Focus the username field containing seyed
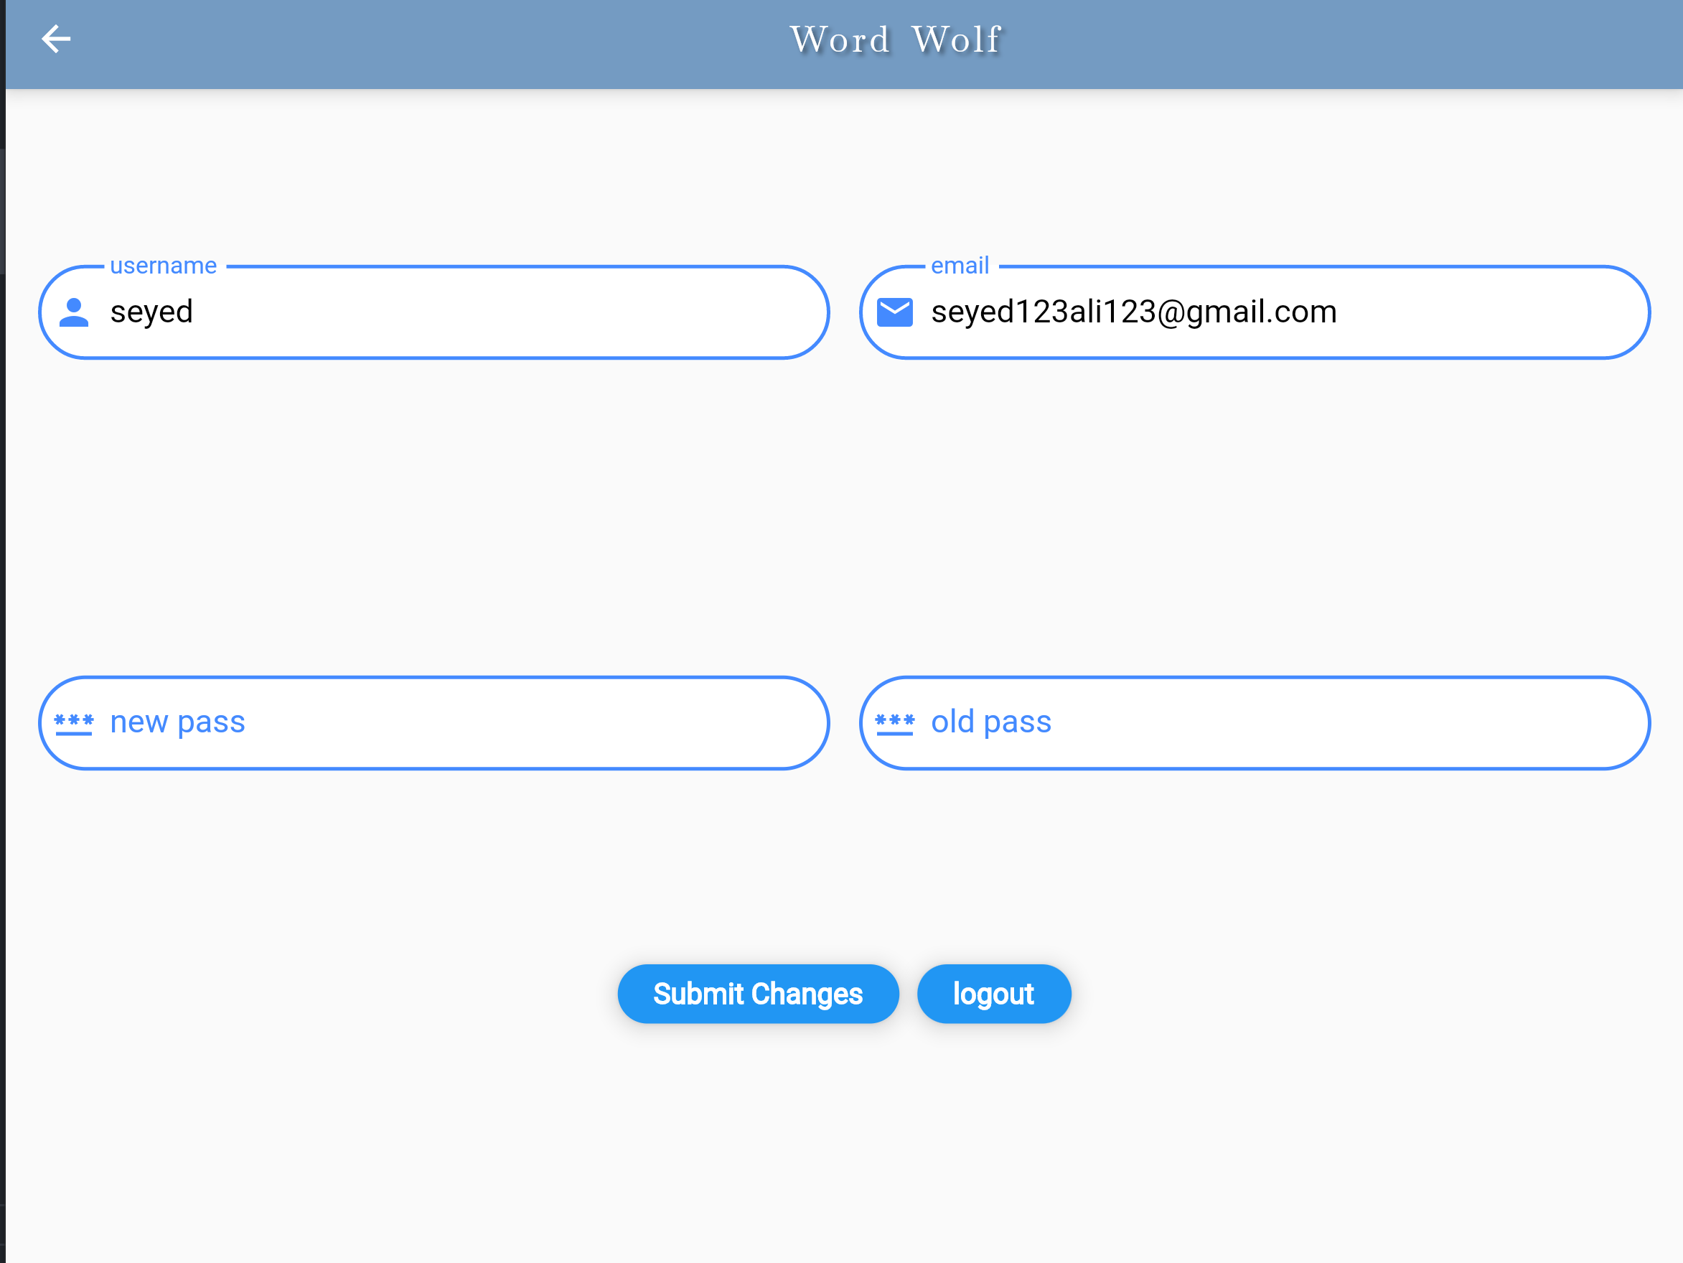Image resolution: width=1683 pixels, height=1263 pixels. click(x=433, y=312)
